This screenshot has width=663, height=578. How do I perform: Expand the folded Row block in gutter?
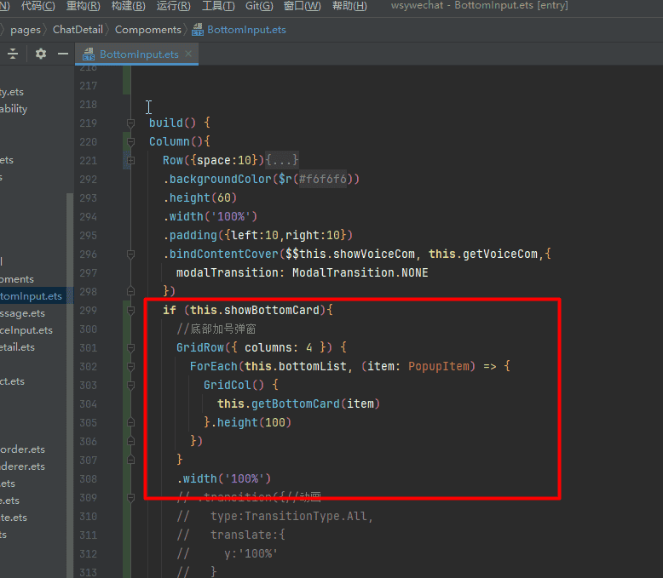point(130,160)
